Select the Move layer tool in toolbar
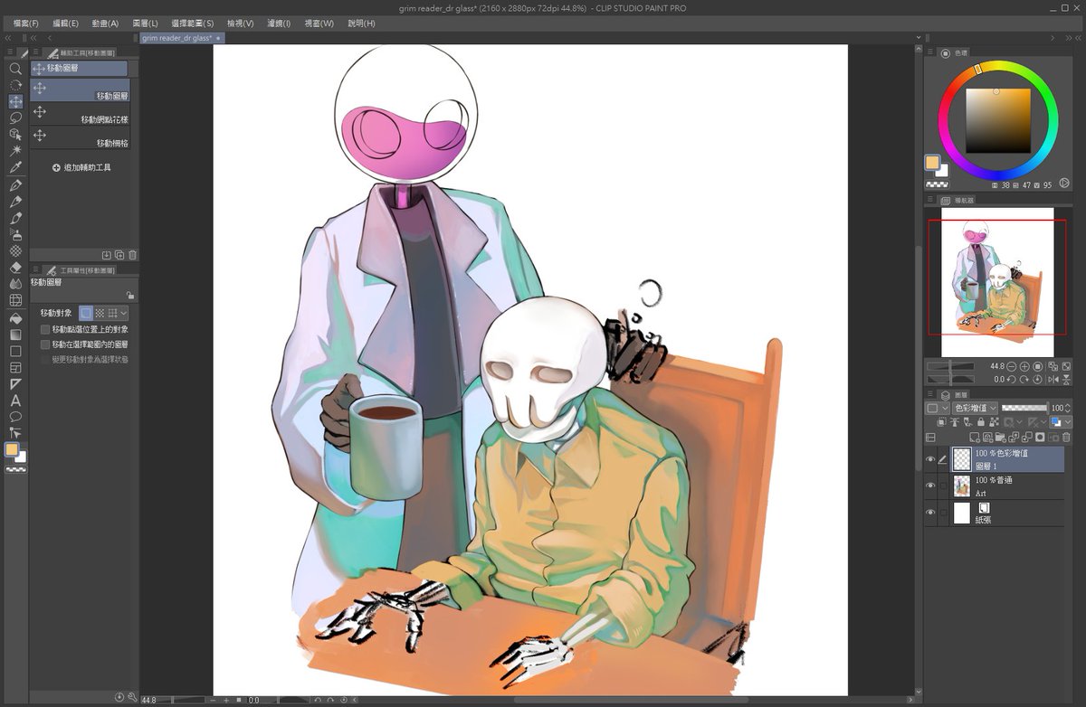This screenshot has width=1086, height=707. click(15, 101)
